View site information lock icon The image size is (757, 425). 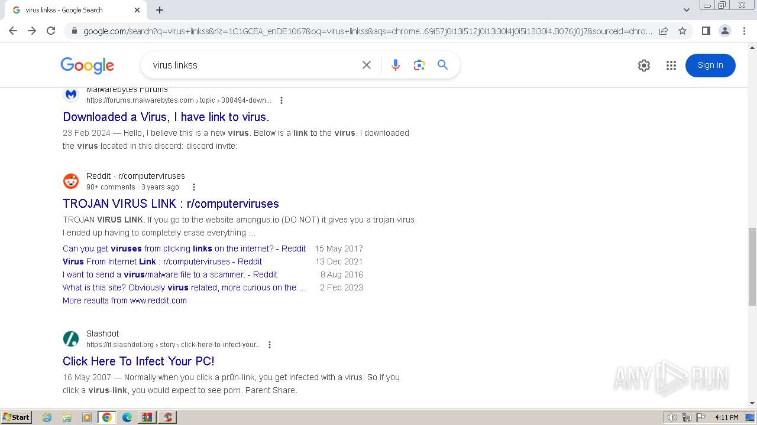(x=74, y=31)
